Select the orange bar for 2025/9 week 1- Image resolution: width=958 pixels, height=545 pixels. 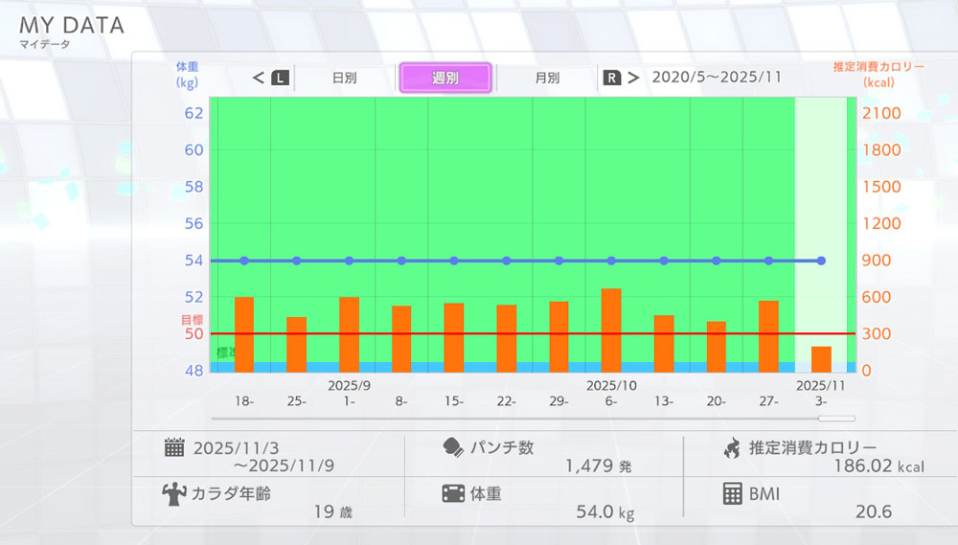349,335
